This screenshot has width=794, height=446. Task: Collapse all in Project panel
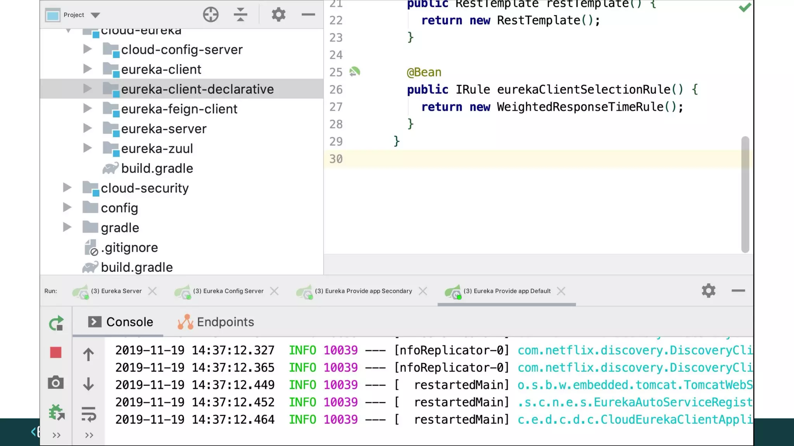pyautogui.click(x=240, y=15)
